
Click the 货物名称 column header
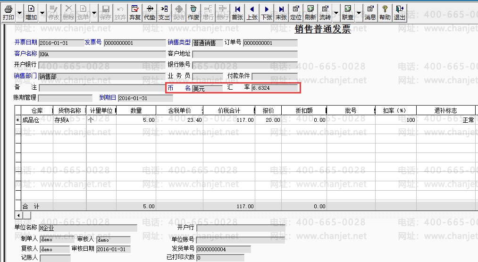pos(70,110)
